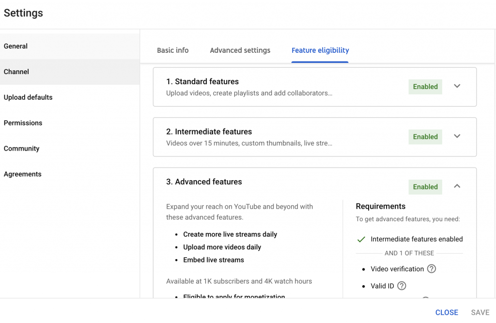Open General settings in sidebar
This screenshot has height=323, width=496.
(x=70, y=46)
